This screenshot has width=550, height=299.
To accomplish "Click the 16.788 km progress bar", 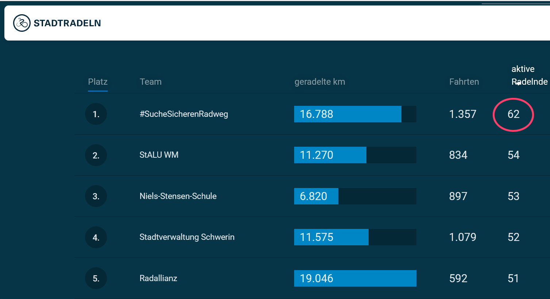I will tap(355, 114).
